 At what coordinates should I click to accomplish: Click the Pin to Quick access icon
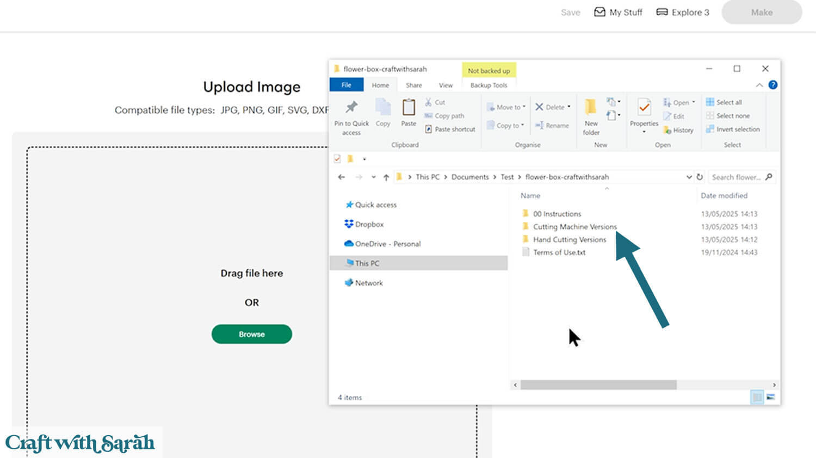(351, 108)
